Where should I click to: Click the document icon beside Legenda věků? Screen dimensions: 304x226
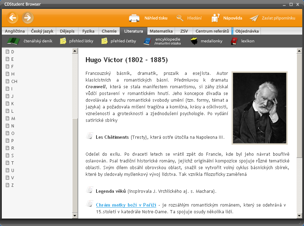point(89,190)
